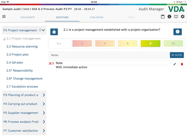Choose the red score 0 rating swatch
This screenshot has width=187, height=140.
point(82,44)
